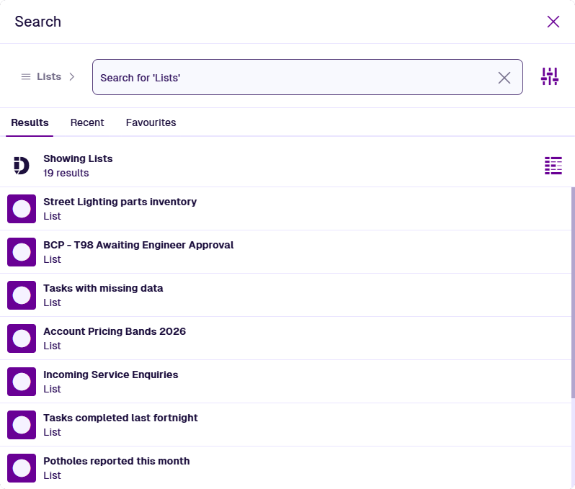Click the results vertical scrollbar
Viewport: 575px width, 489px height.
[x=573, y=288]
